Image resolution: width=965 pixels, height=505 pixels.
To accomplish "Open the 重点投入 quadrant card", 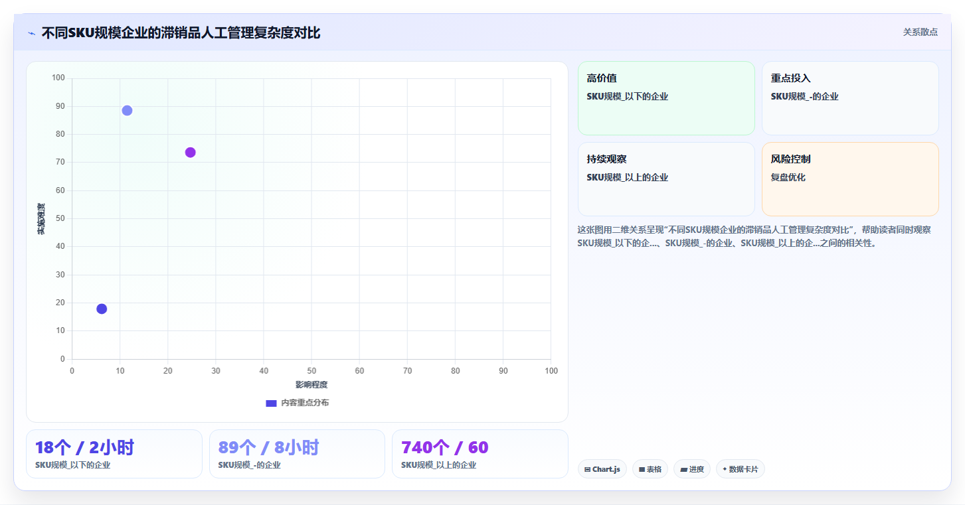I will 850,98.
